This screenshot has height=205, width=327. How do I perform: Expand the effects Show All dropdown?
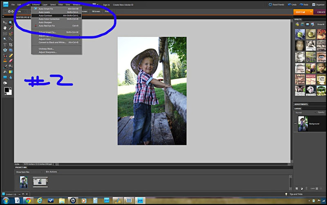coord(320,25)
